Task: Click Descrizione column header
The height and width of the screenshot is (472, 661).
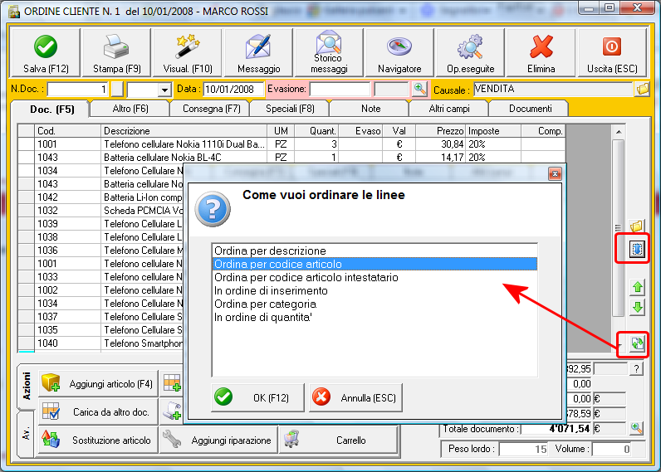Action: (184, 131)
